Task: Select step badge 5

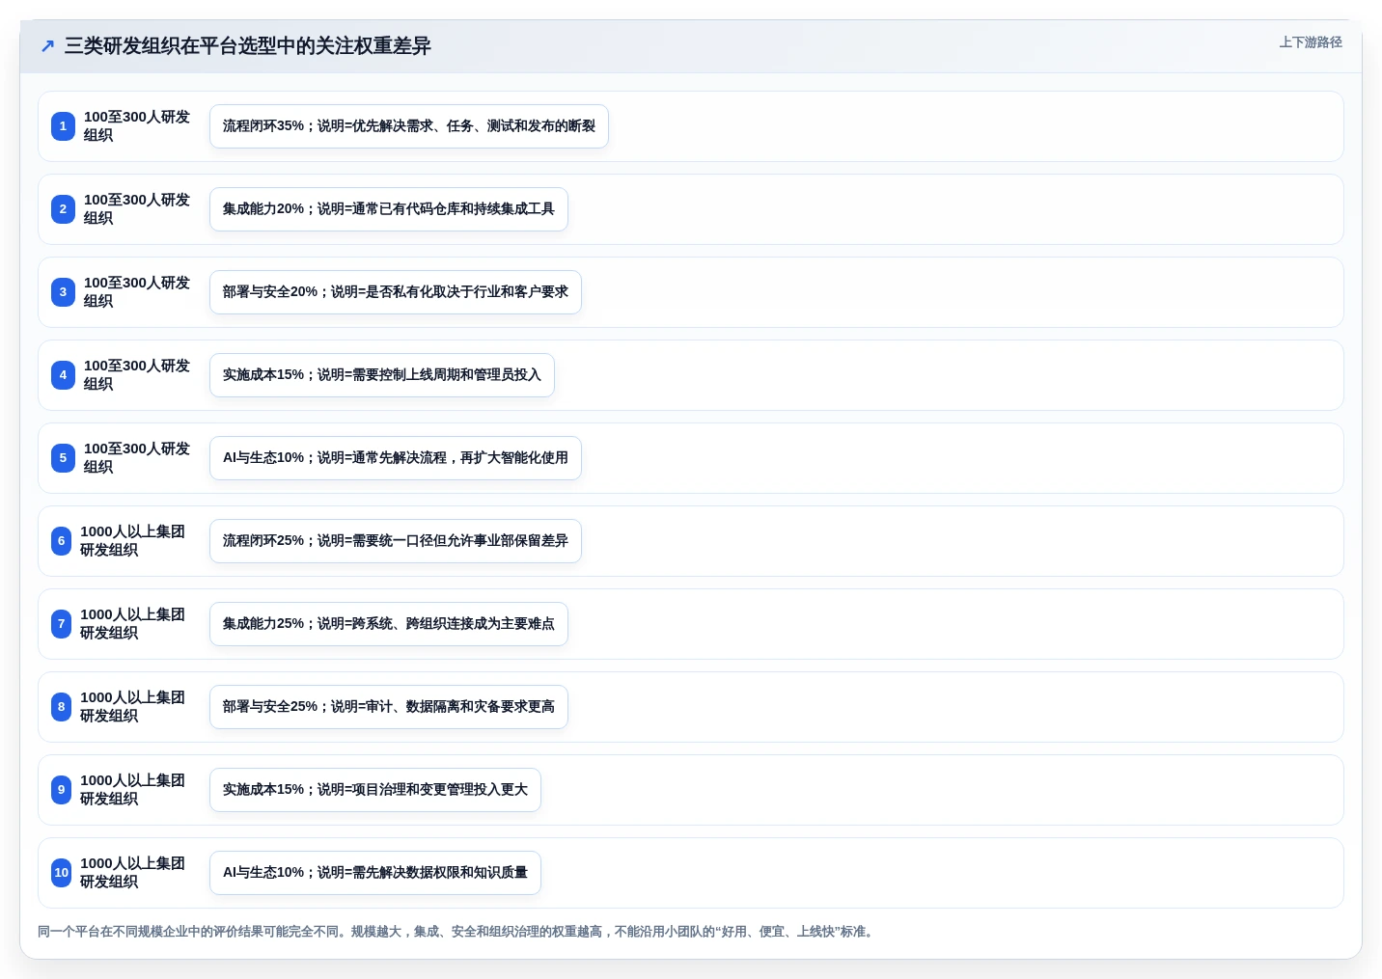Action: [63, 458]
